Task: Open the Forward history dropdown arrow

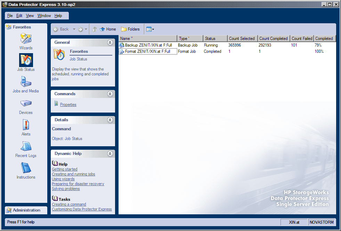Action: click(86, 29)
